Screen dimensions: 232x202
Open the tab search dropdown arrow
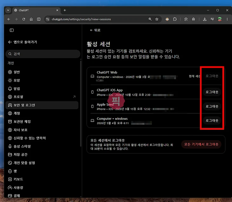click(x=8, y=10)
